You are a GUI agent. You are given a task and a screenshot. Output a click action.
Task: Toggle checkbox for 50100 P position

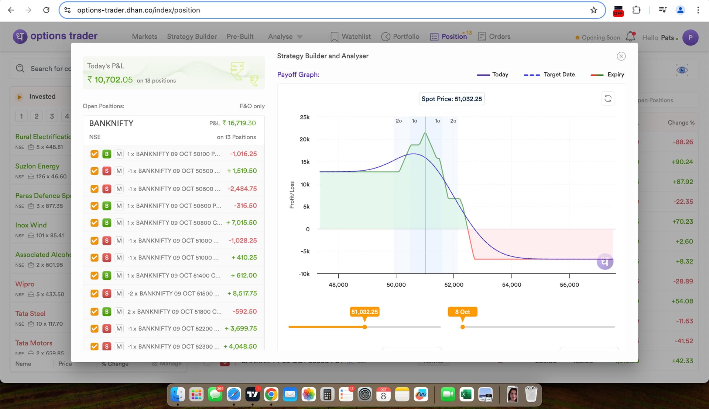tap(95, 154)
